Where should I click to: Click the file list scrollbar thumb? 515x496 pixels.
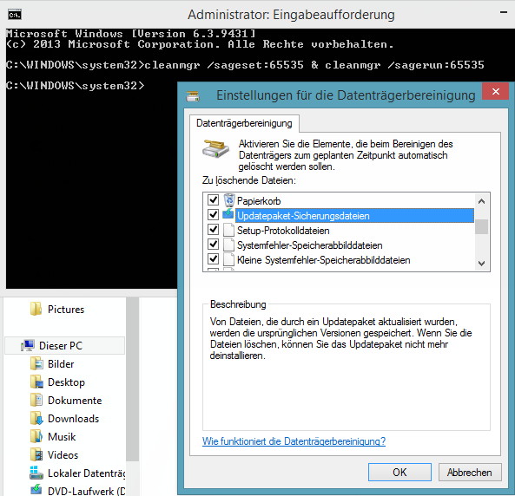point(481,226)
